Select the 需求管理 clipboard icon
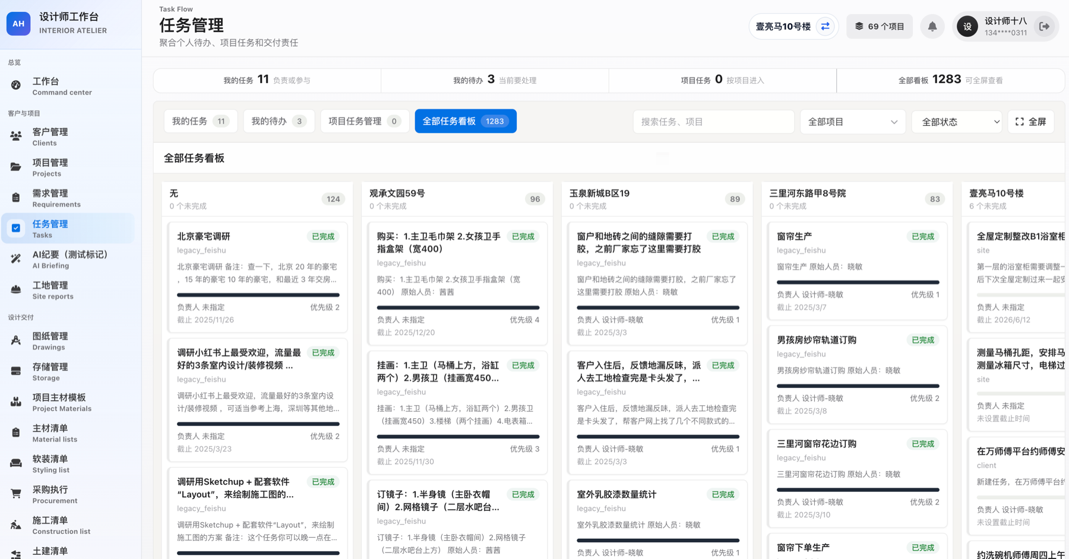 [16, 198]
